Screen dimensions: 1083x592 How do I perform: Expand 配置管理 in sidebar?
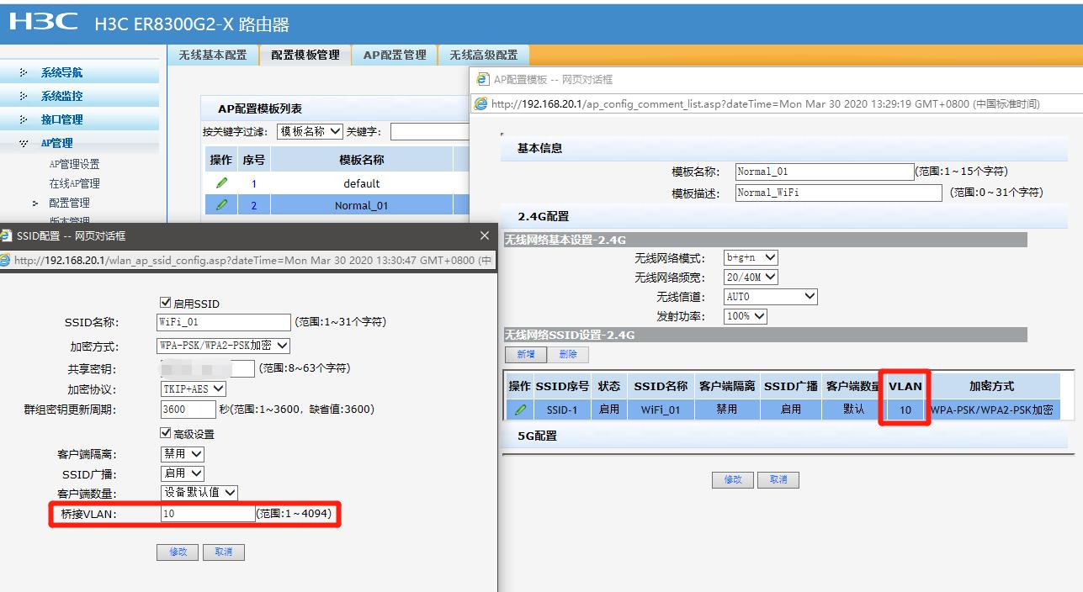click(69, 203)
